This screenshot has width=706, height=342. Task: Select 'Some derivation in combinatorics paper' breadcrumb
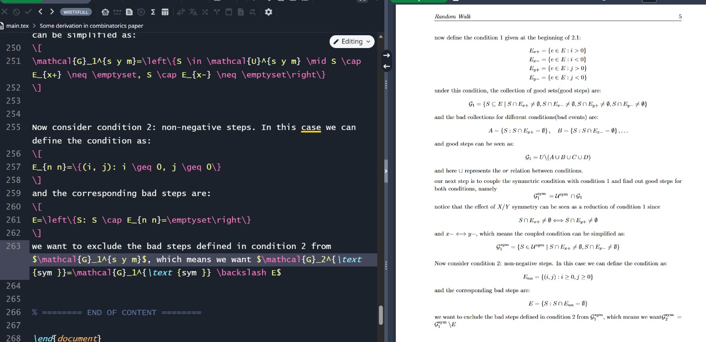point(91,26)
